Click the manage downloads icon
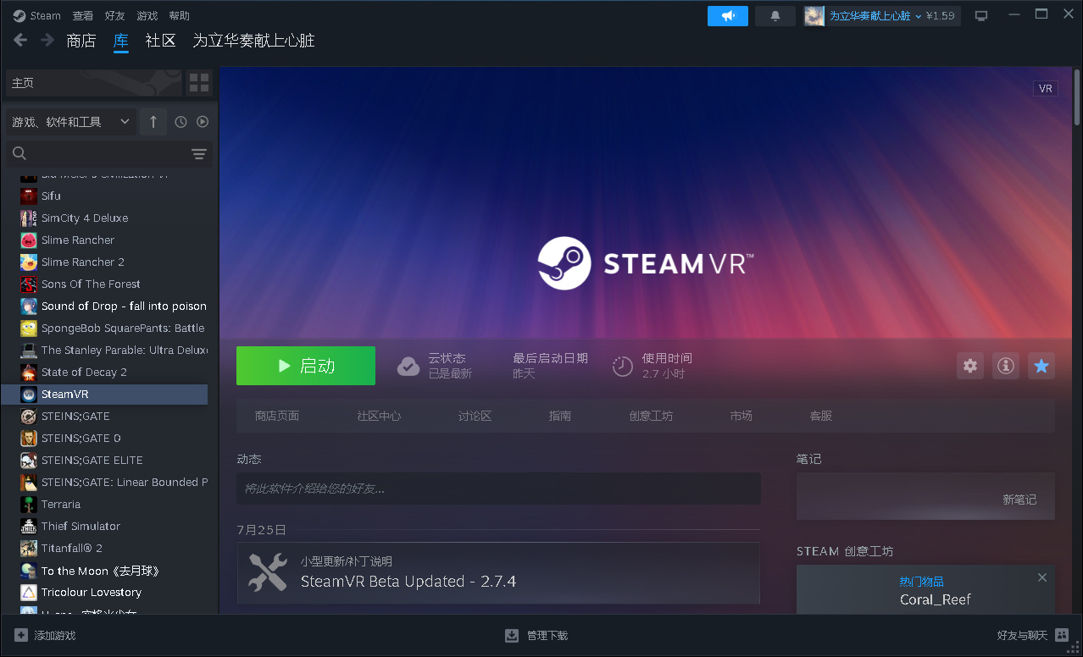 click(x=512, y=635)
